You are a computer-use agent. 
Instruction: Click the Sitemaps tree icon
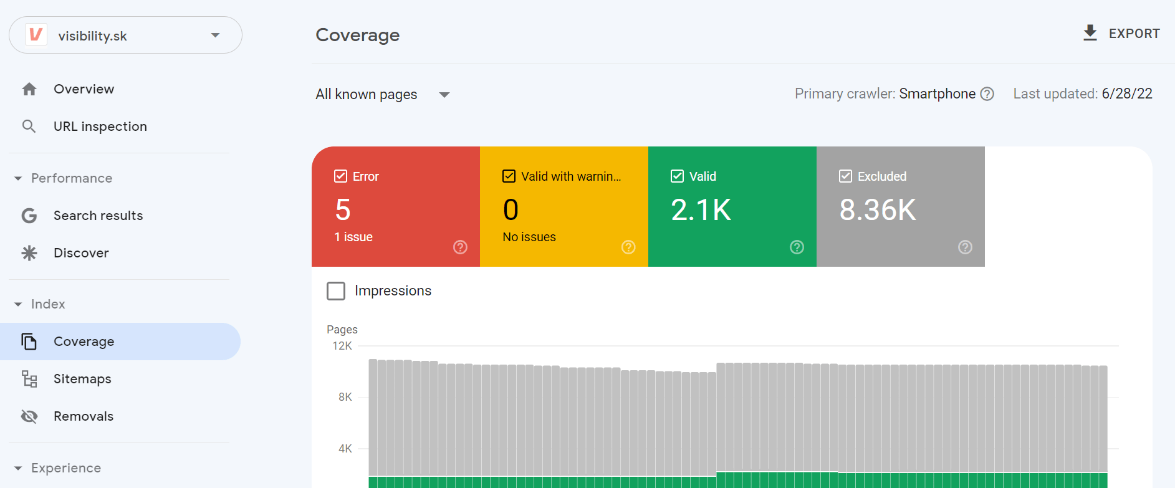pos(29,379)
